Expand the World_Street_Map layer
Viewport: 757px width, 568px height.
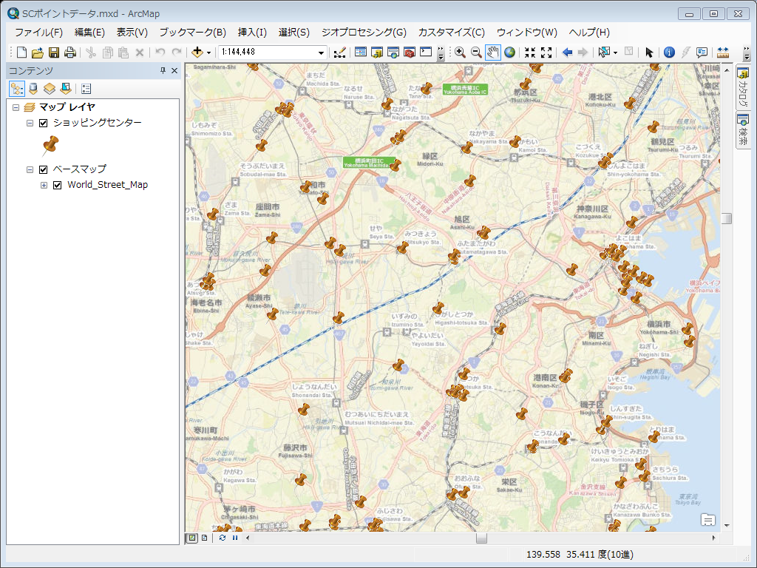(x=44, y=186)
